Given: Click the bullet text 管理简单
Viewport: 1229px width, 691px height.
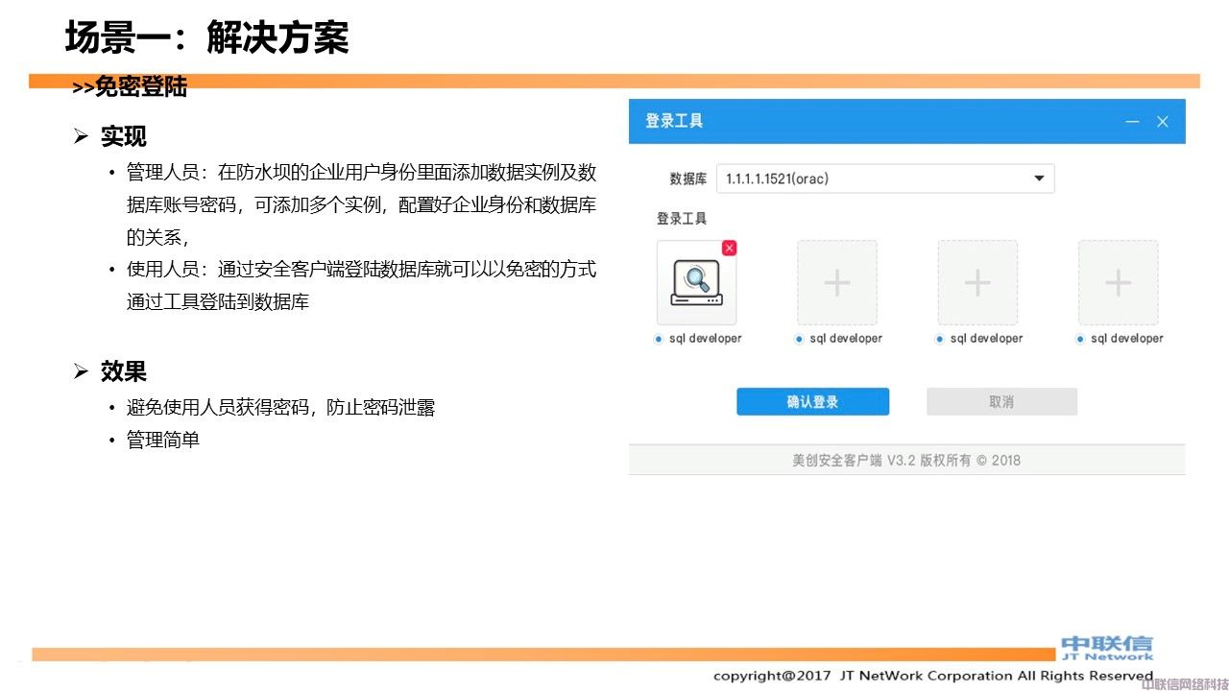Looking at the screenshot, I should click(163, 441).
